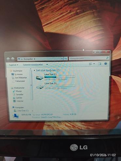
Task: Open the Musiqi library
Action: [x=19, y=91]
